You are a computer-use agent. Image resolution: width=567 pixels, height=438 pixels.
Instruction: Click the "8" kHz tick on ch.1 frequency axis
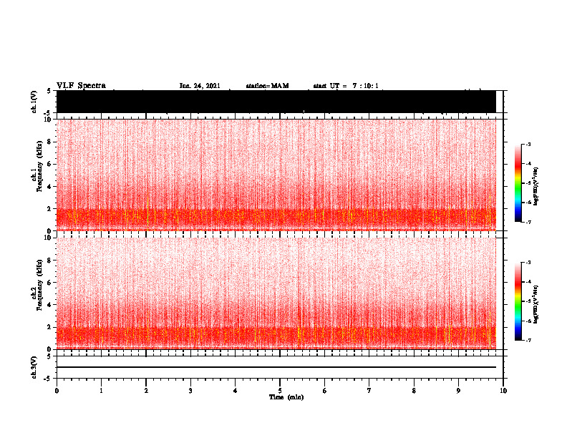click(x=50, y=142)
